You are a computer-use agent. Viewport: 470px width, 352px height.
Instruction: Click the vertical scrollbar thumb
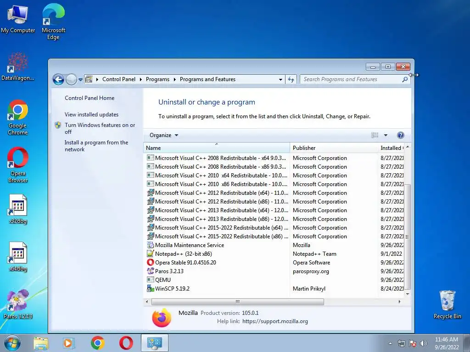point(408,236)
